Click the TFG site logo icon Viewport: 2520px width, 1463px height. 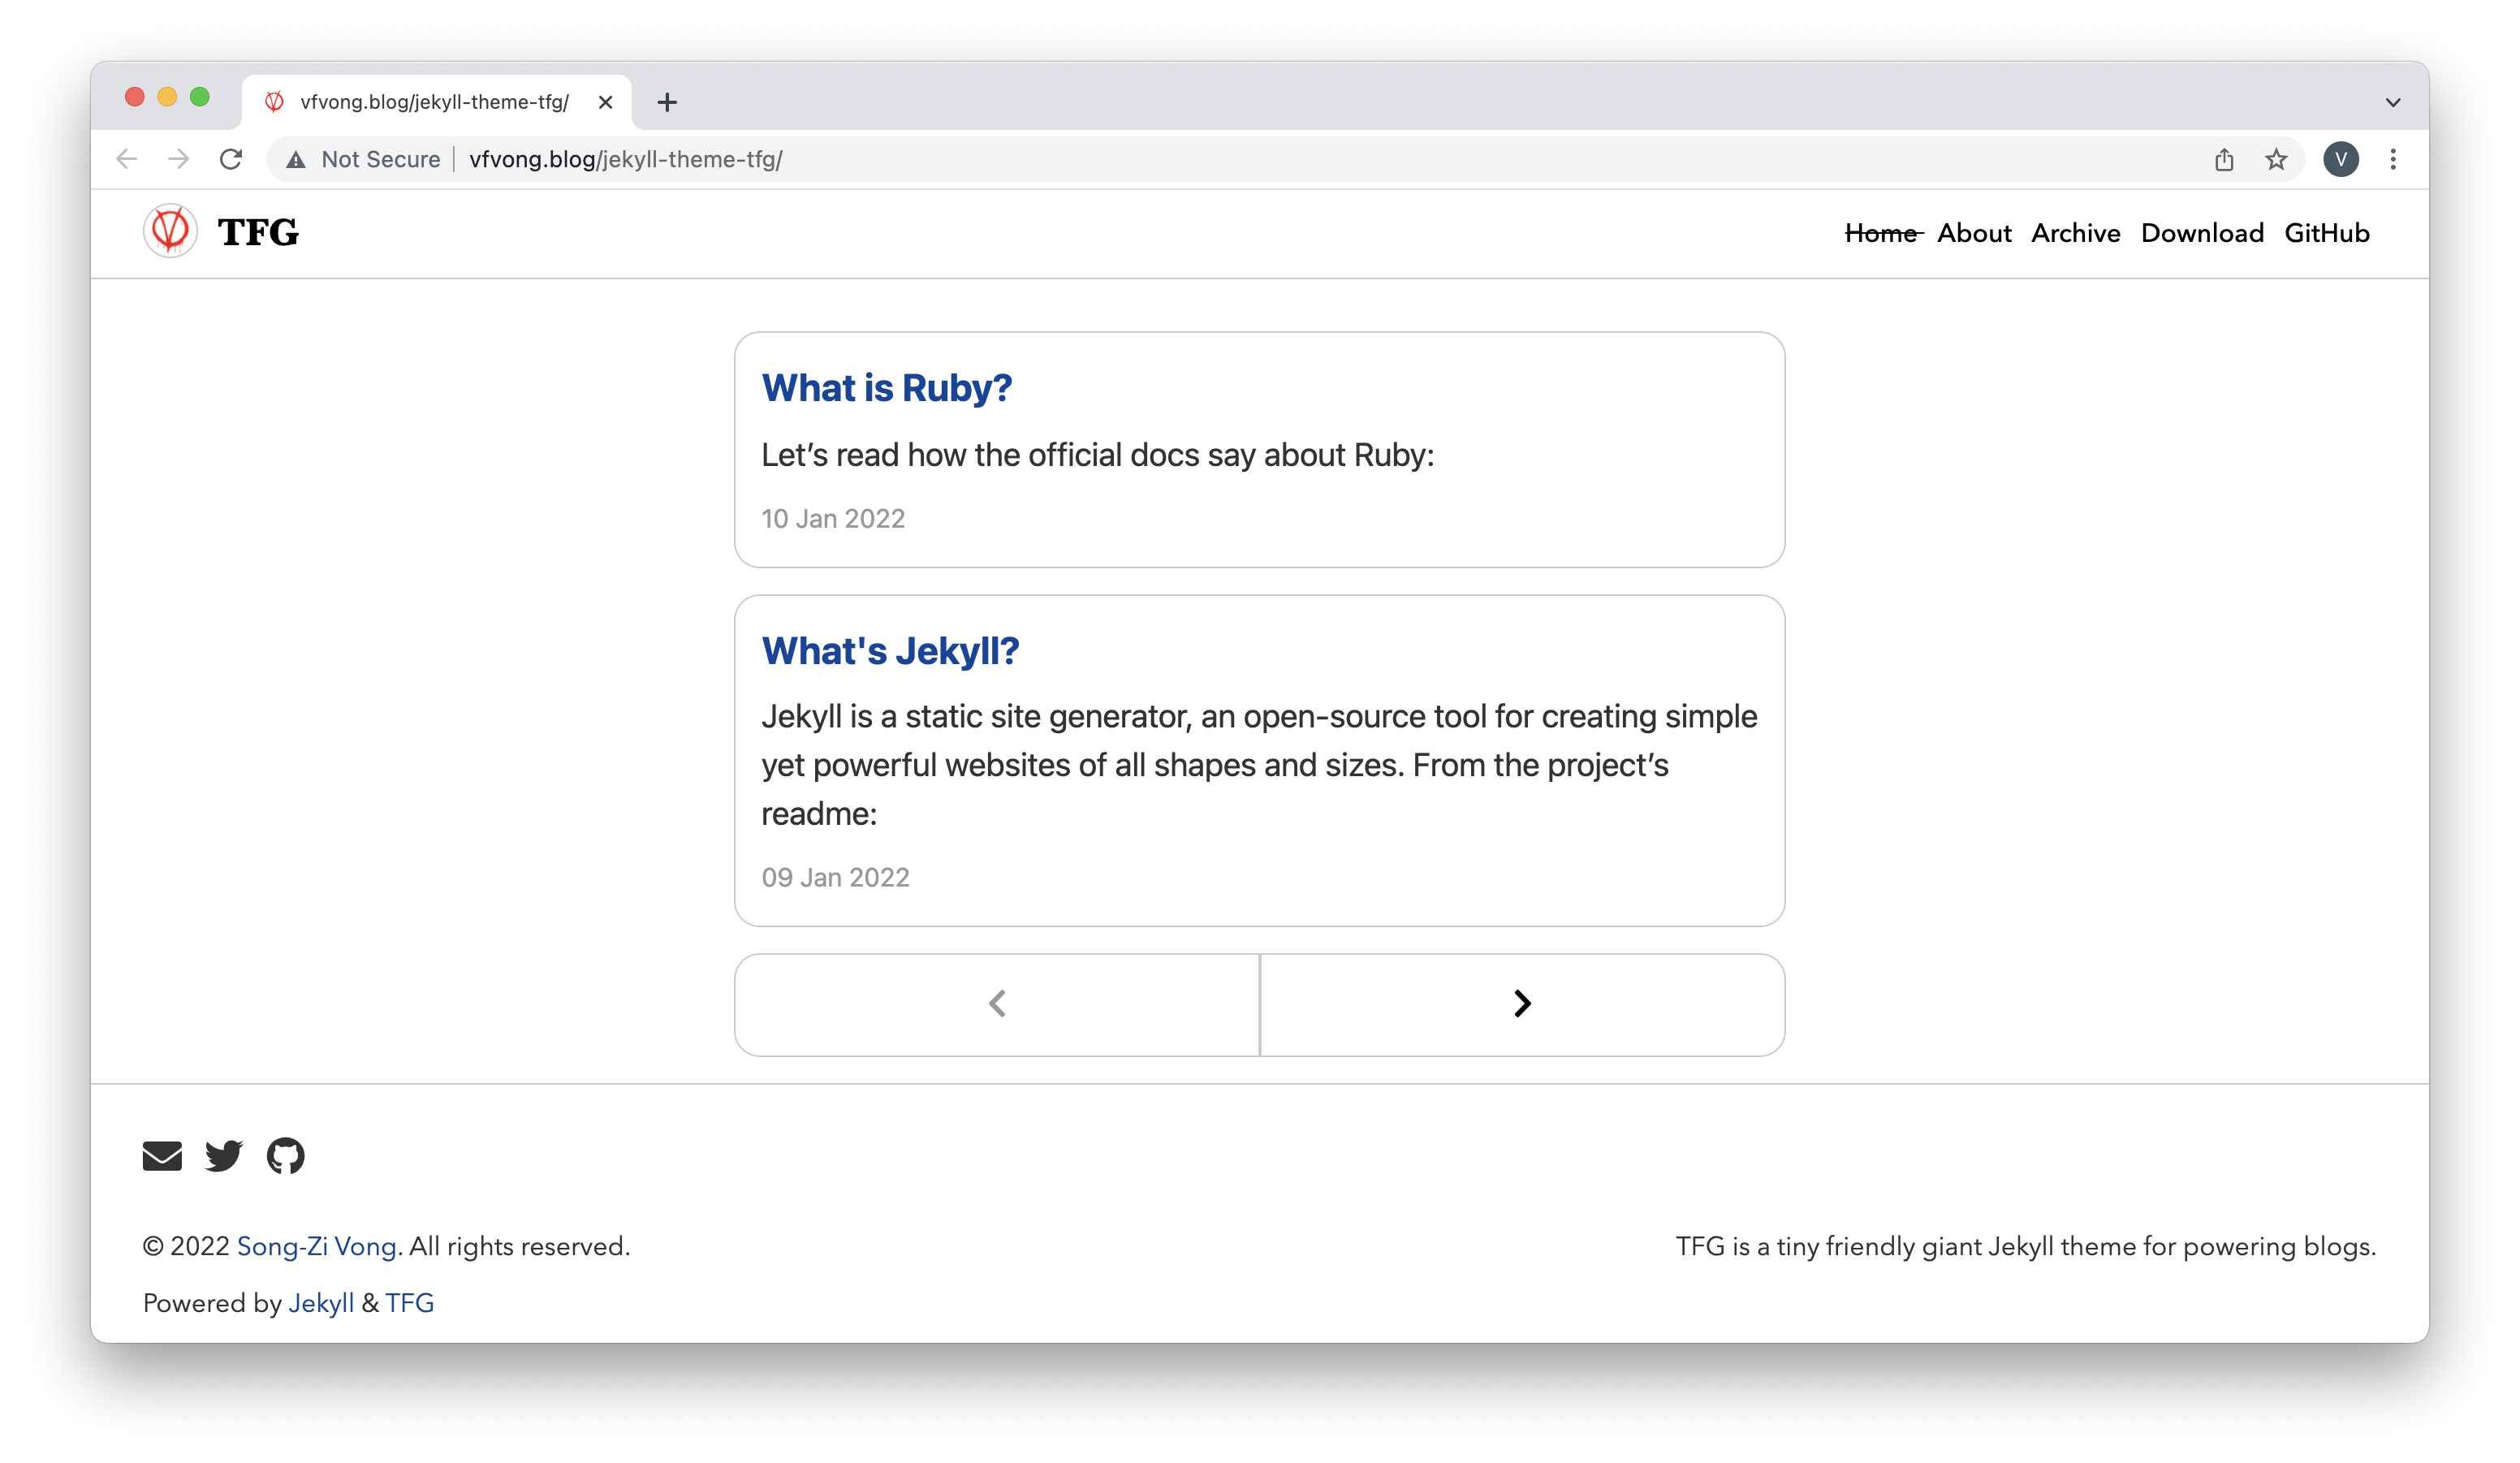coord(170,231)
